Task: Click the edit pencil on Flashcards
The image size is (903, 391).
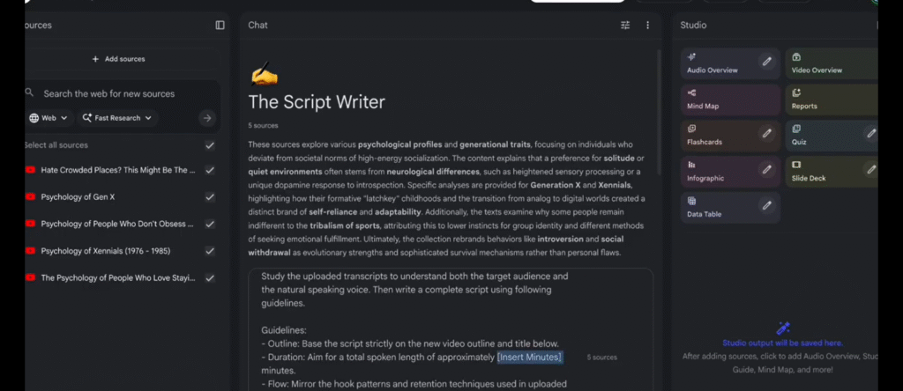Action: pyautogui.click(x=767, y=133)
